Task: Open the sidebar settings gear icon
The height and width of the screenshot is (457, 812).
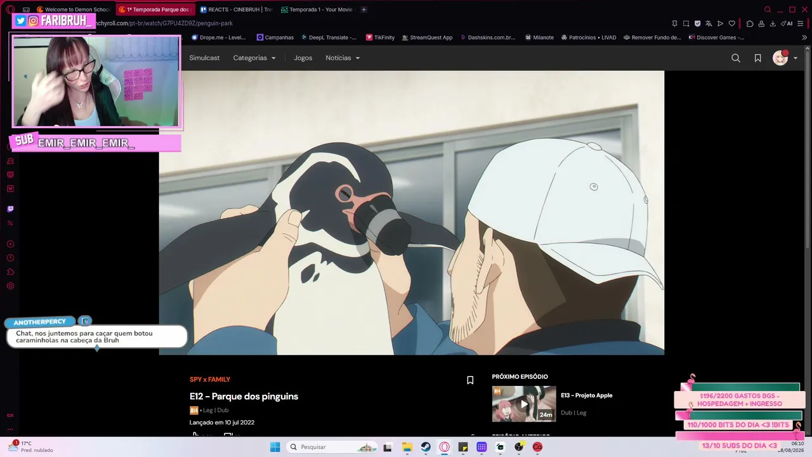Action: 10,286
